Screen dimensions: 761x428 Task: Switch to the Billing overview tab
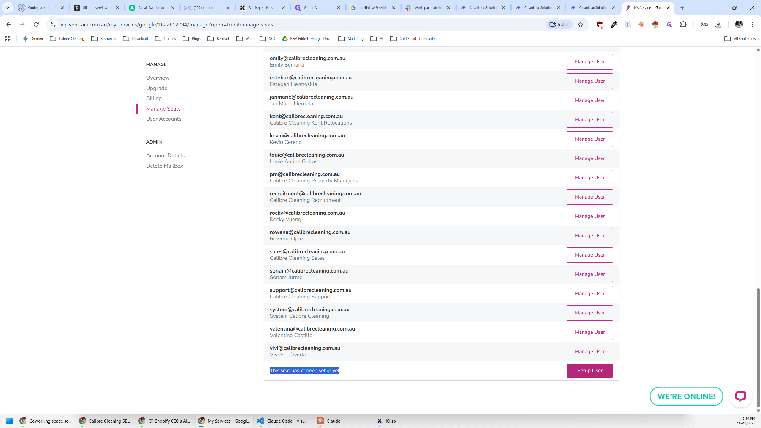(x=97, y=8)
